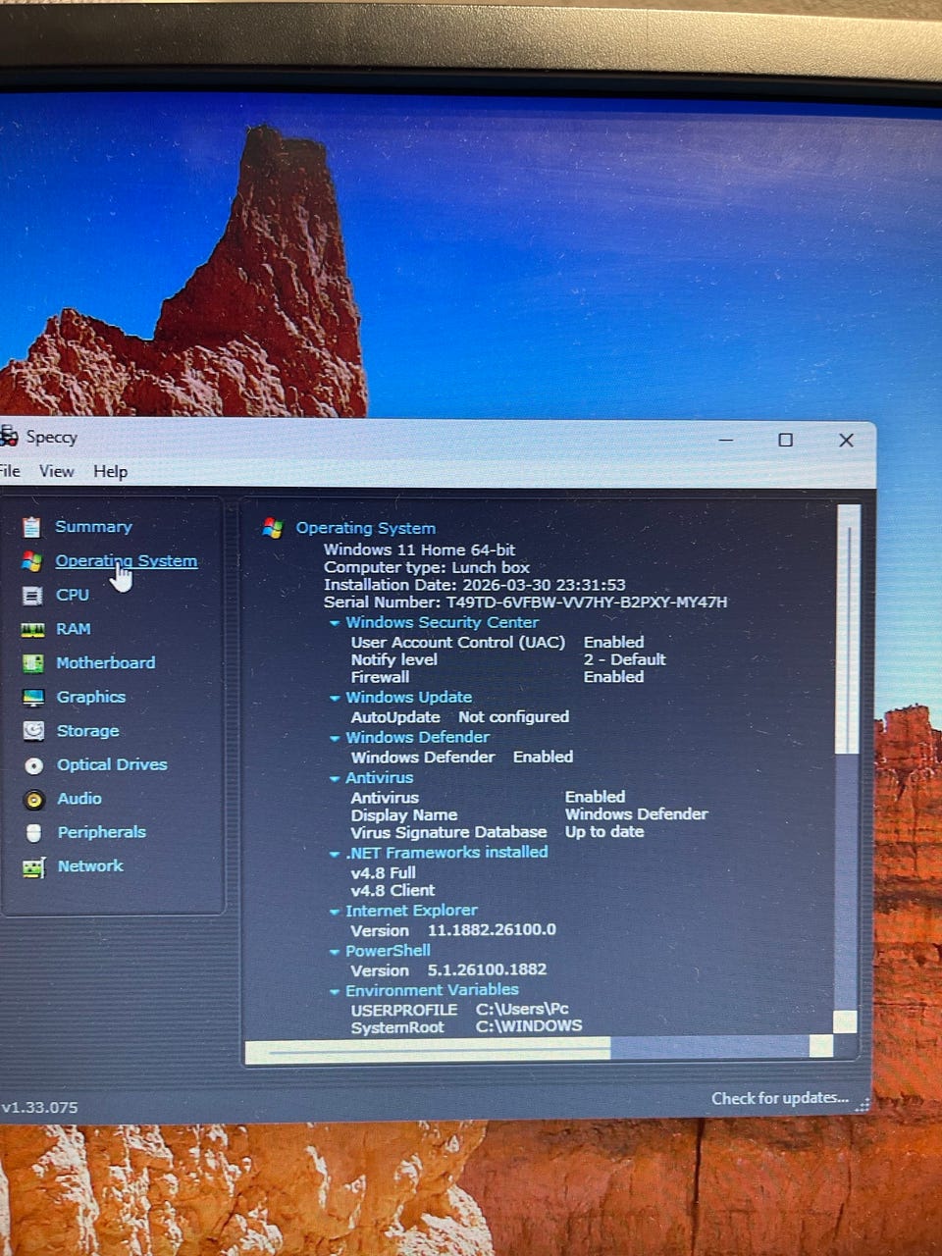Image resolution: width=942 pixels, height=1256 pixels.
Task: Select the Peripherals label
Action: [101, 832]
